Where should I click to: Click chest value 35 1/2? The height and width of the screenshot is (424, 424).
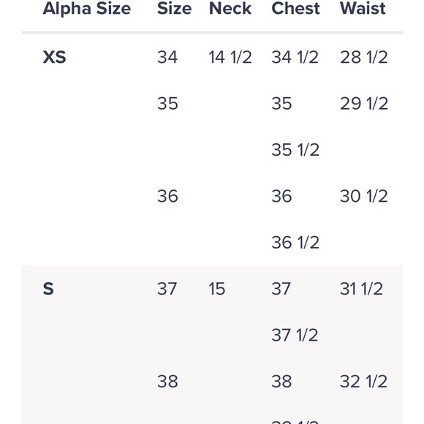tap(295, 150)
